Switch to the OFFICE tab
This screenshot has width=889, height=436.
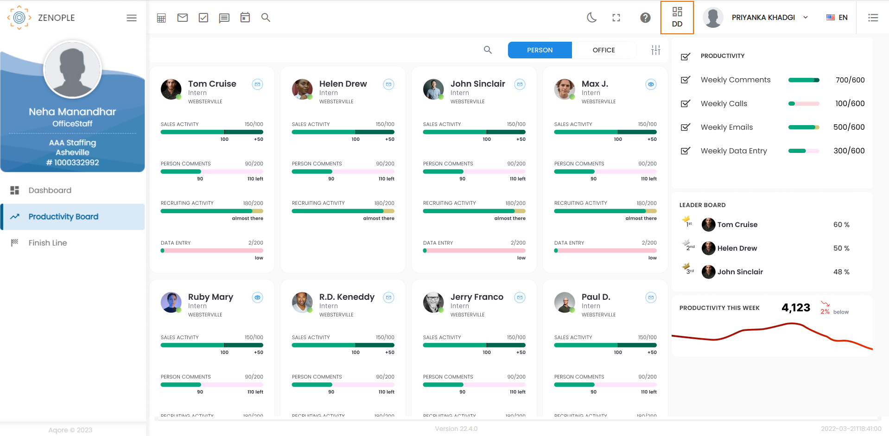click(x=604, y=50)
